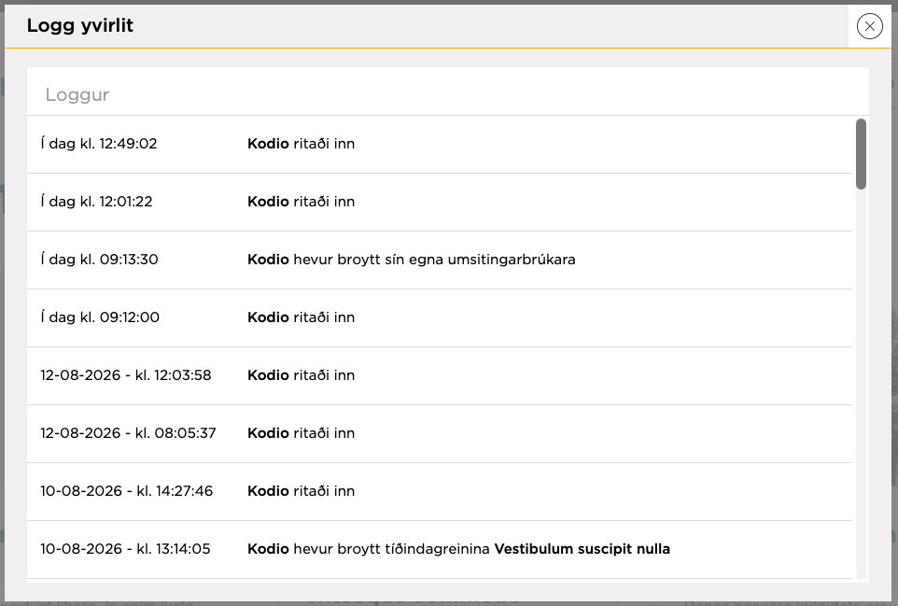Click the timestamp 10-08-2026 kl. 13:14:05
898x606 pixels.
[125, 549]
